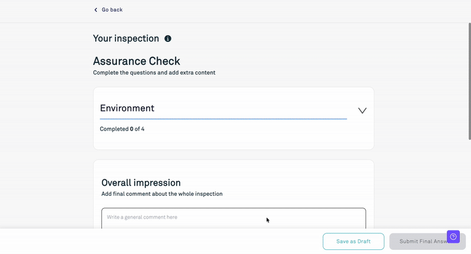Select the Assurance Check heading
This screenshot has width=471, height=254.
[x=137, y=61]
